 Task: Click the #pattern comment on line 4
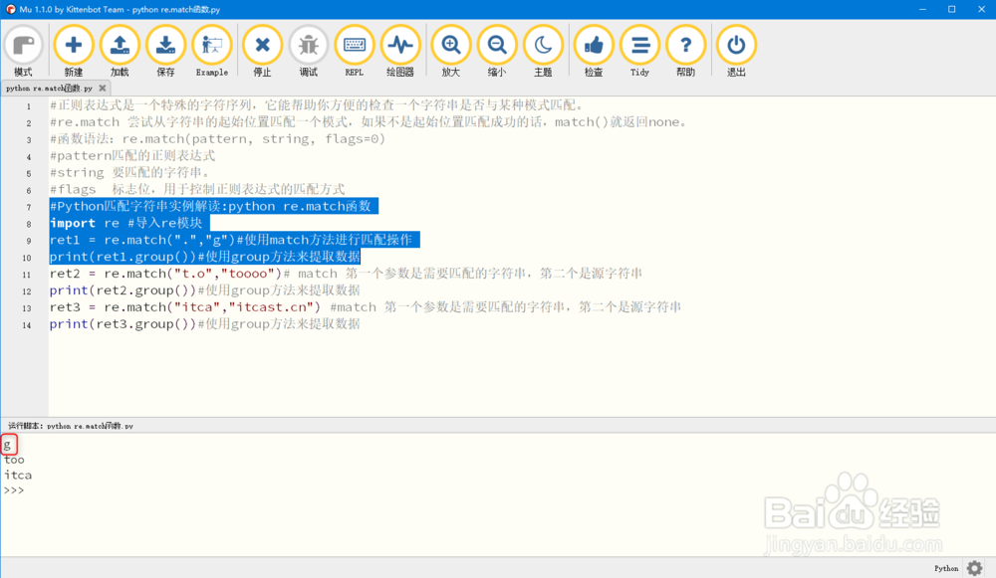coord(132,155)
